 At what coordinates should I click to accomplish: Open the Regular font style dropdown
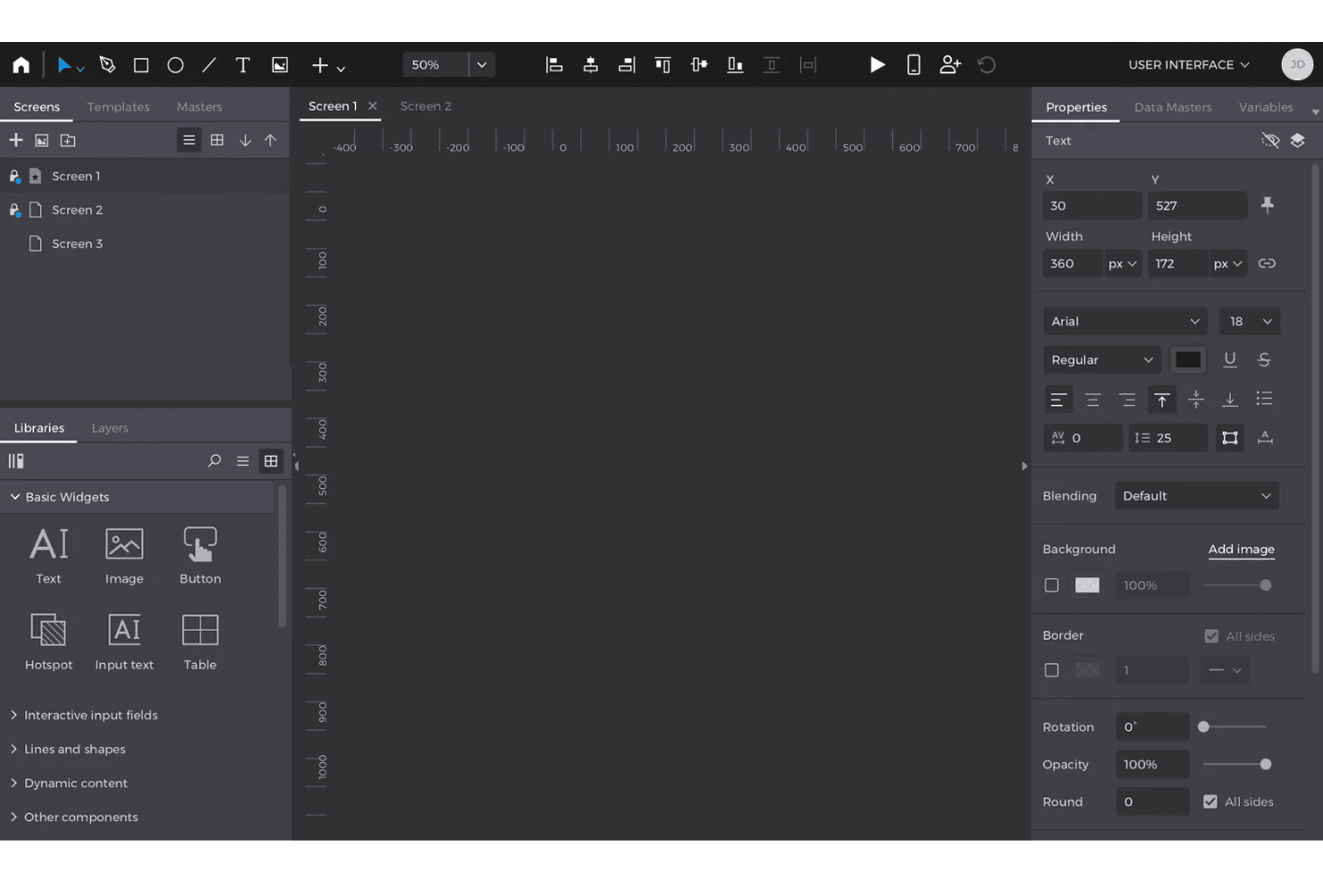[1102, 360]
